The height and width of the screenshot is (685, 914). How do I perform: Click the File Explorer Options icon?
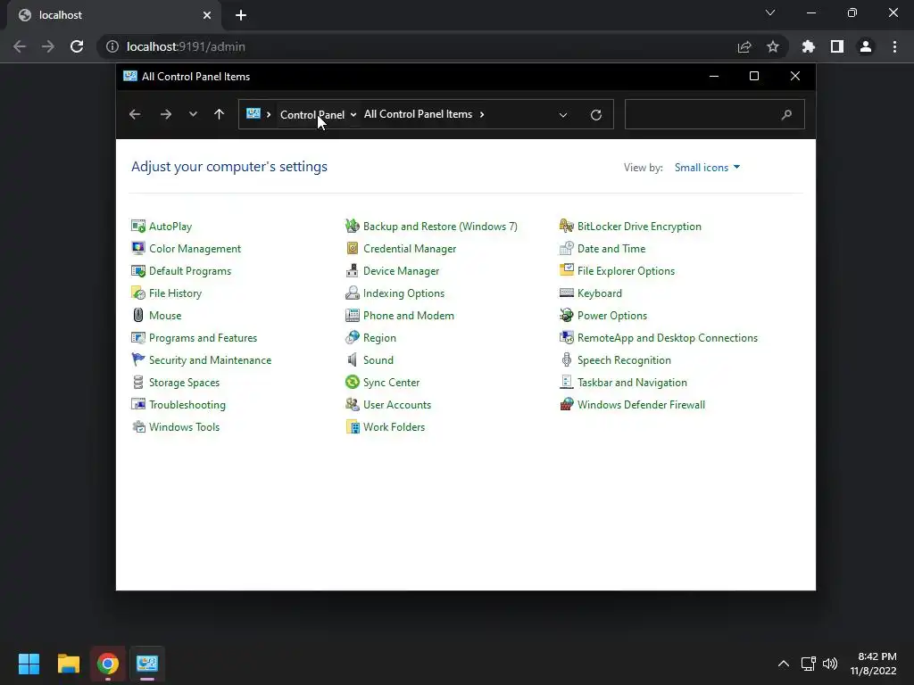click(567, 271)
